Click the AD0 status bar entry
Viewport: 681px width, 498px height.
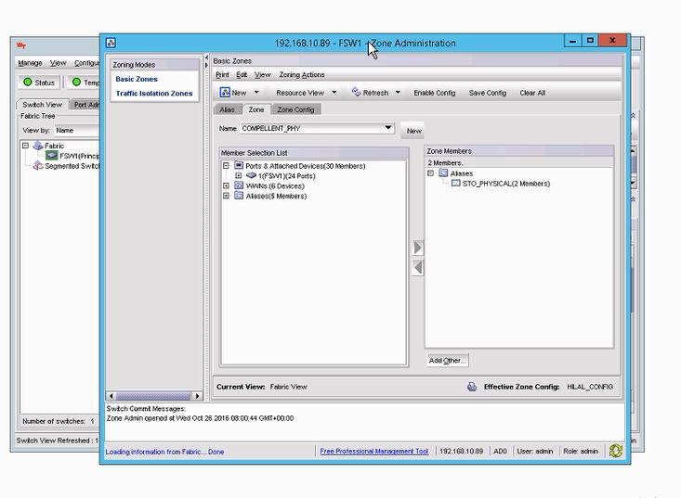(x=500, y=452)
